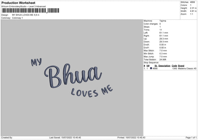The height and width of the screenshot is (140, 198).
Task: Click the 'Colorway:' label
Action: tap(6, 18)
